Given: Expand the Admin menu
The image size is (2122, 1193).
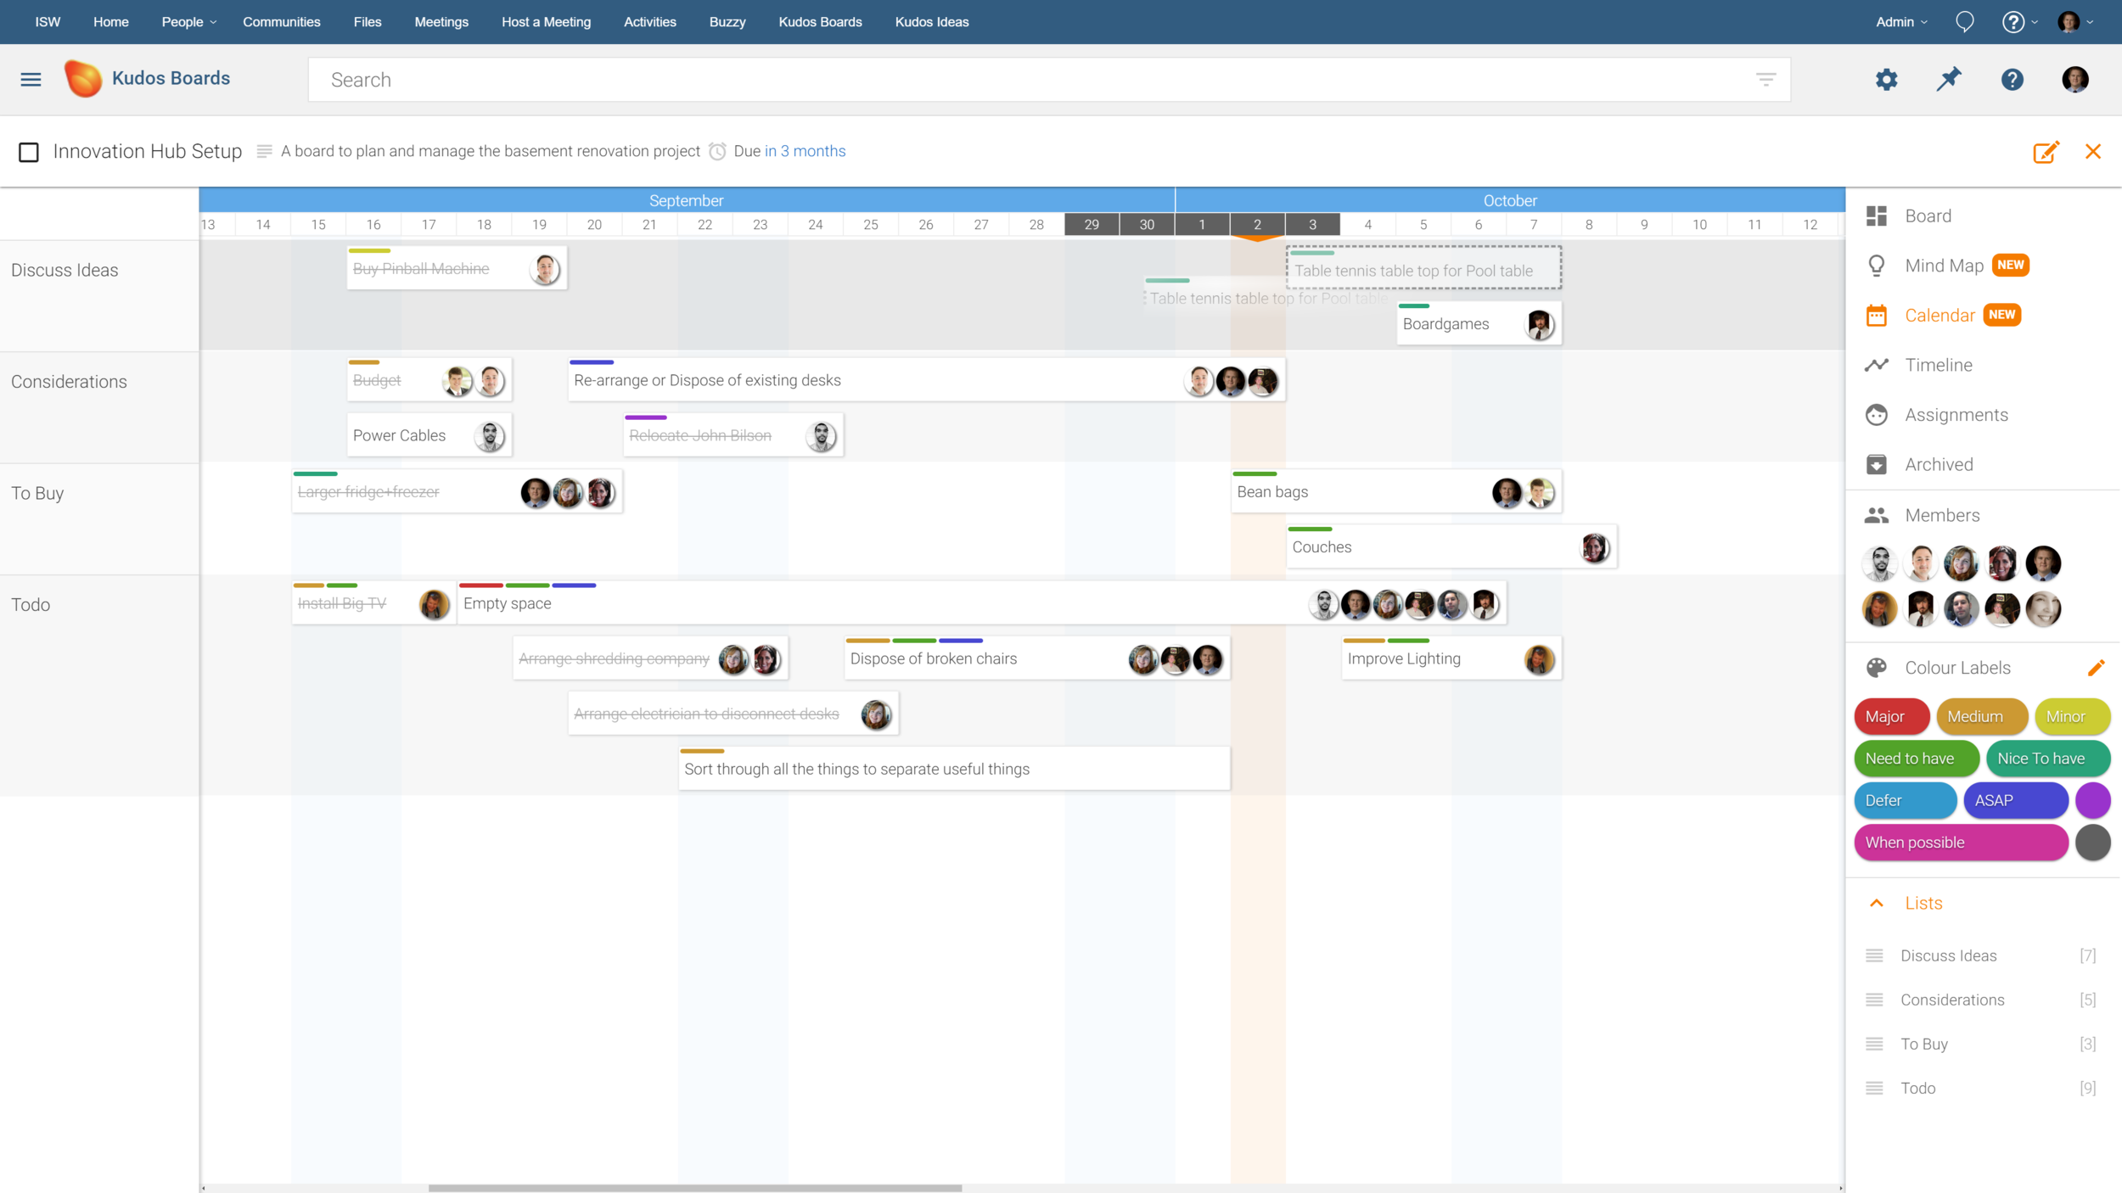Looking at the screenshot, I should [x=1900, y=21].
